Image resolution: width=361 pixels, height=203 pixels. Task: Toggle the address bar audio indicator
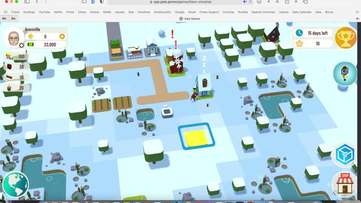(245, 2)
